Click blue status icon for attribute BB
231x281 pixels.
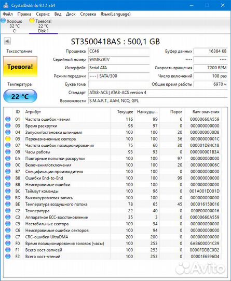[x=8, y=184]
